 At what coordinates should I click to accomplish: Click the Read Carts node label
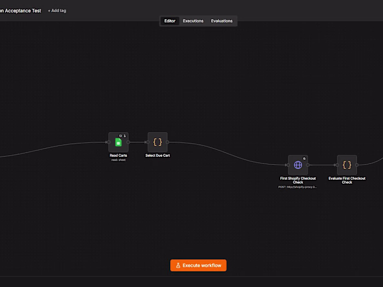tap(119, 155)
